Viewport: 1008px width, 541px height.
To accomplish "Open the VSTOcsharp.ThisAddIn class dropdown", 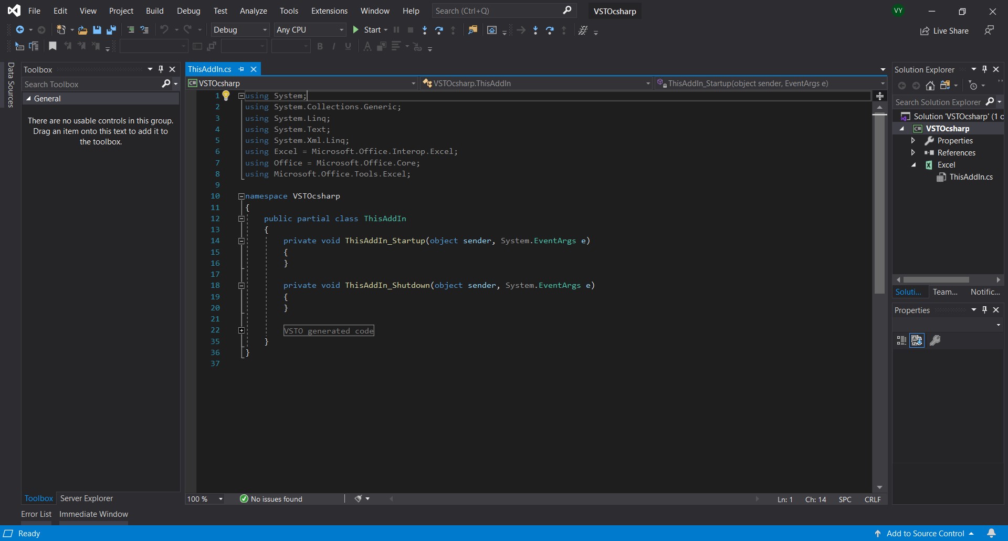I will point(536,83).
